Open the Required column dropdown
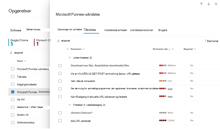This screenshot has width=220, height=129. tap(195, 49)
